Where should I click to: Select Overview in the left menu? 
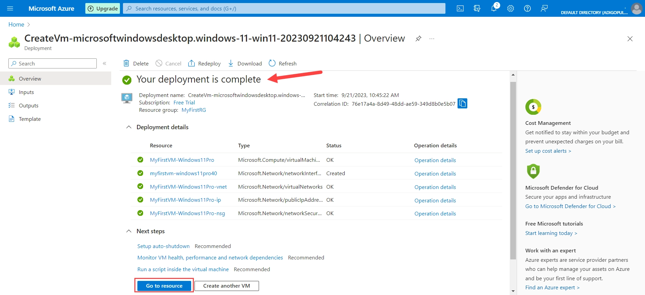tap(55, 79)
